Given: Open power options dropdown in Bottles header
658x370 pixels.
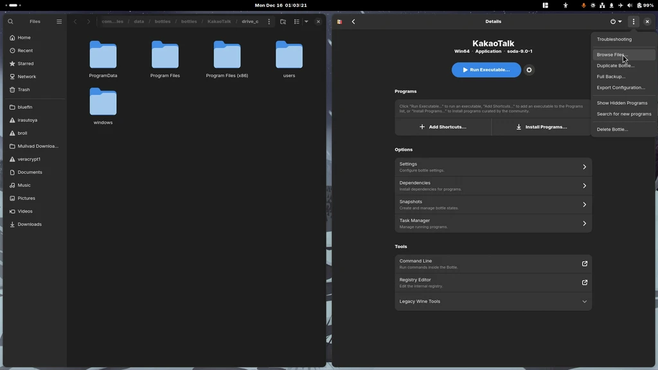Looking at the screenshot, I should [x=616, y=21].
